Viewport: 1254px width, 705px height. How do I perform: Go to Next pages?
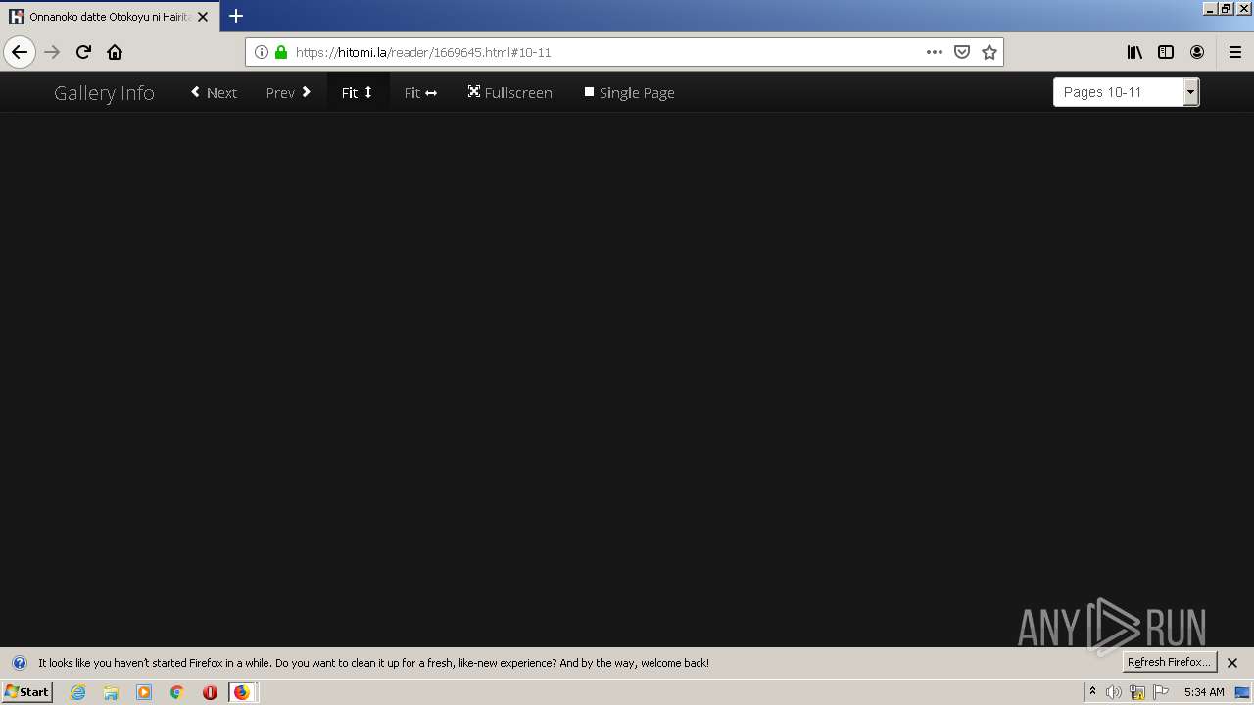click(214, 92)
